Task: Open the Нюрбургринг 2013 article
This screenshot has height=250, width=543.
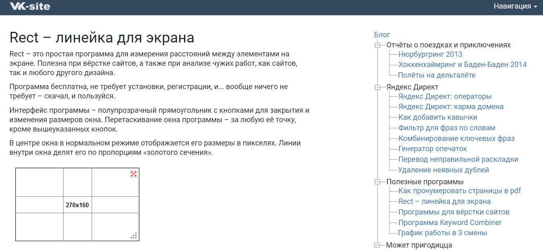Action: point(430,54)
